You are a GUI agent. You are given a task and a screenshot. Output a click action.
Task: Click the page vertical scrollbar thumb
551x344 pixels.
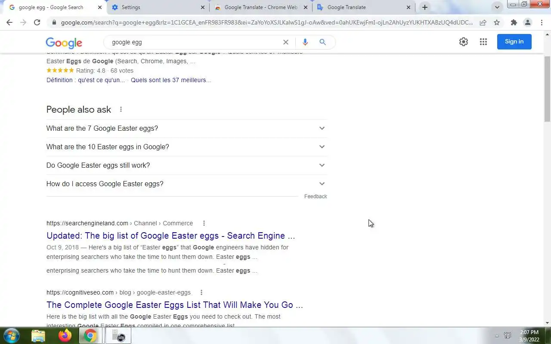pyautogui.click(x=547, y=88)
